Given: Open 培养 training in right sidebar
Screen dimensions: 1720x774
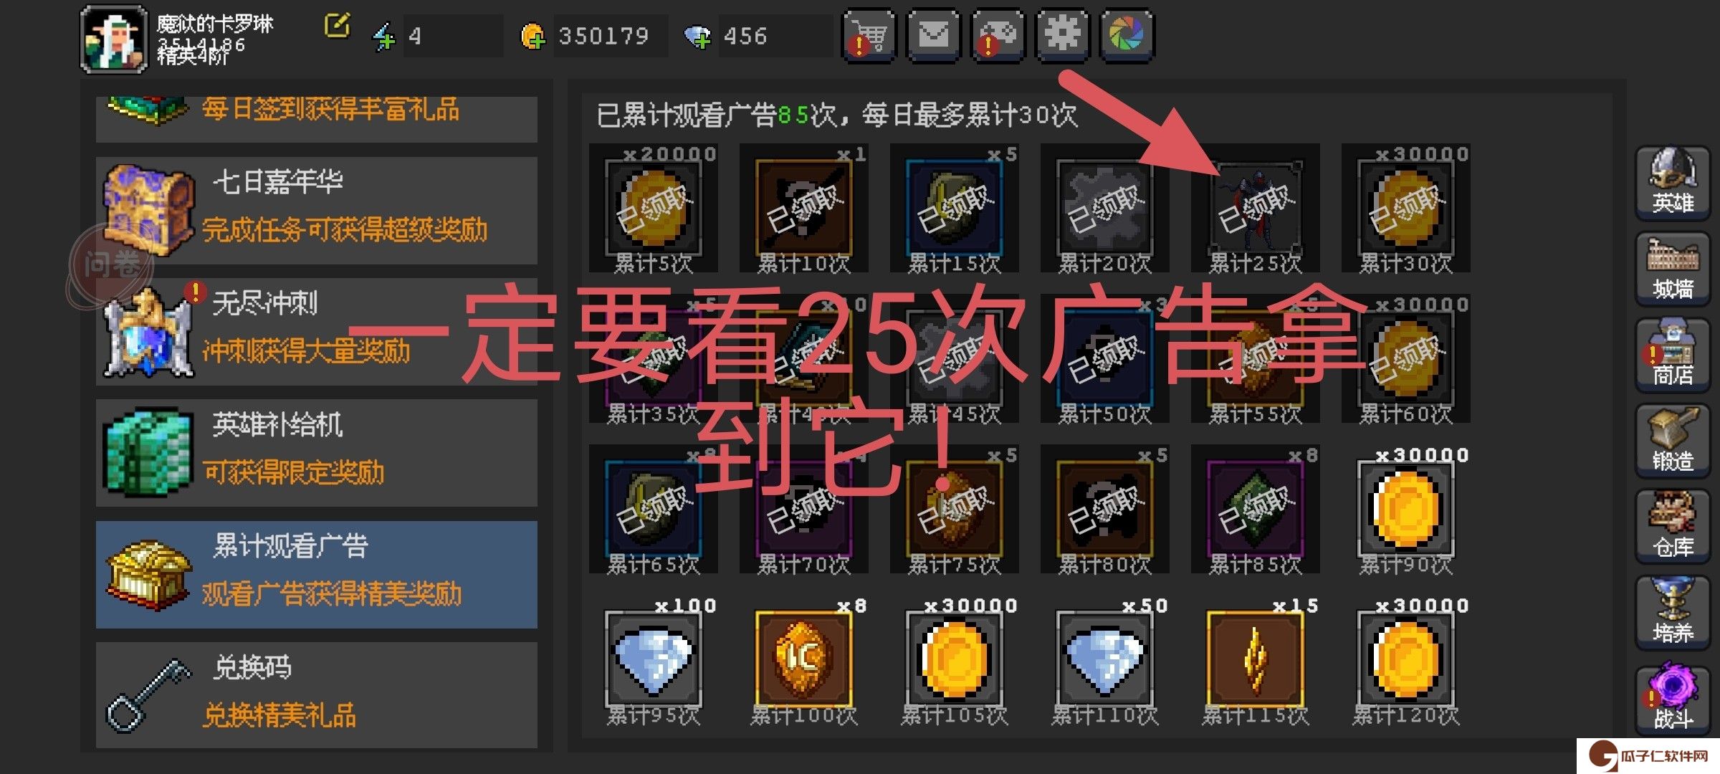Looking at the screenshot, I should pyautogui.click(x=1673, y=612).
